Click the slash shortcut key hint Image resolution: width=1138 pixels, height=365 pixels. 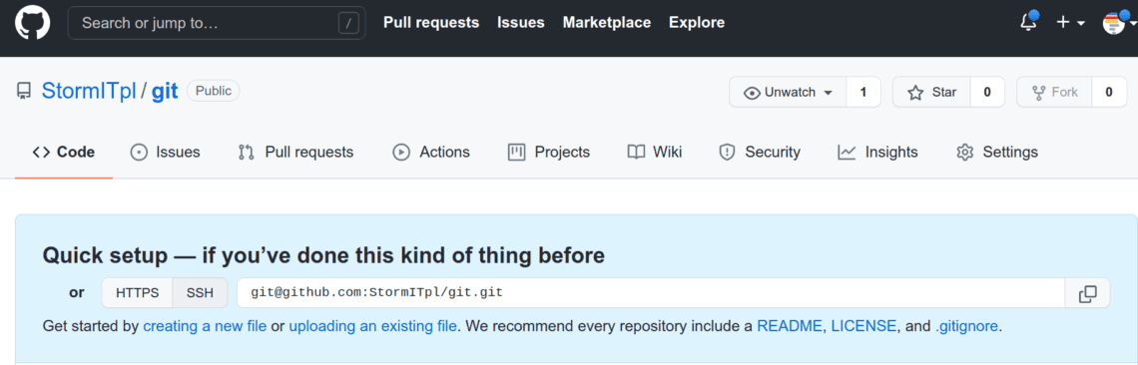348,23
